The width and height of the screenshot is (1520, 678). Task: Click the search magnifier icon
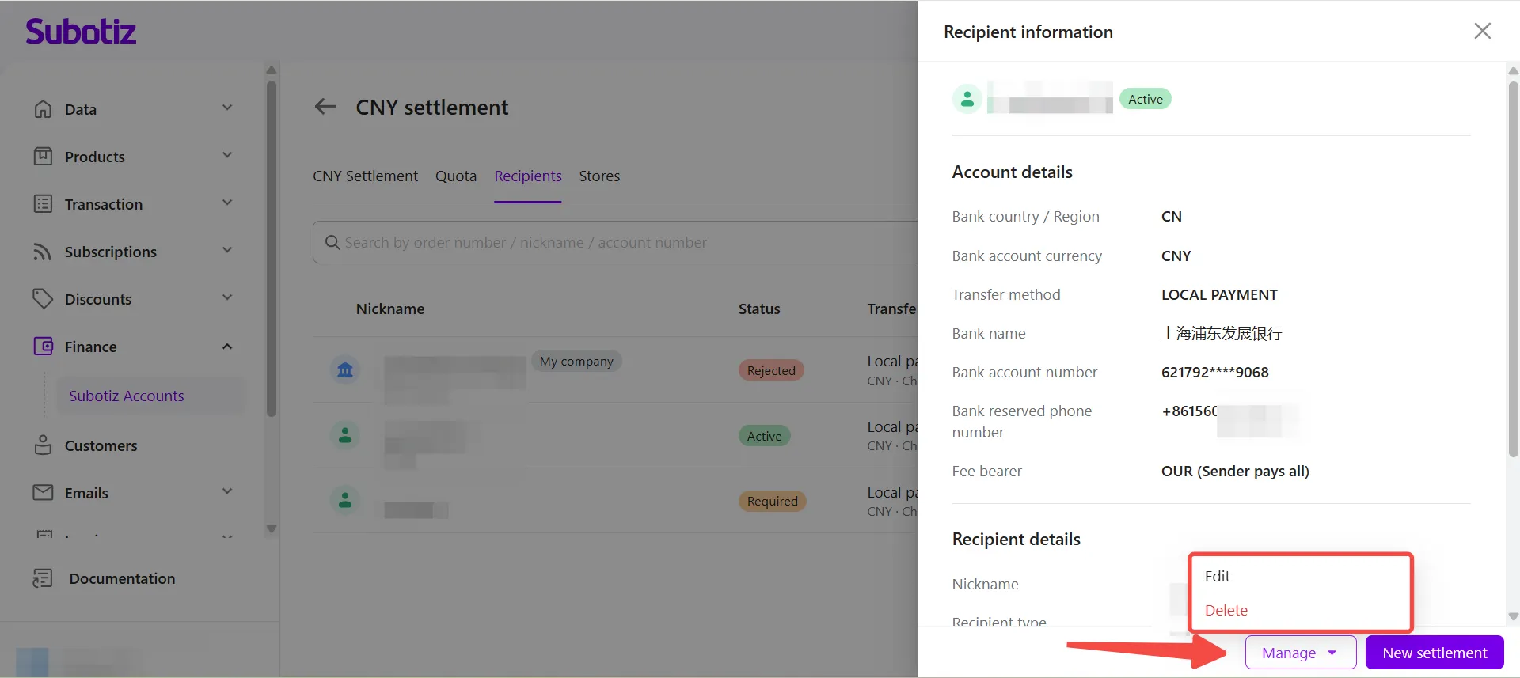point(332,243)
